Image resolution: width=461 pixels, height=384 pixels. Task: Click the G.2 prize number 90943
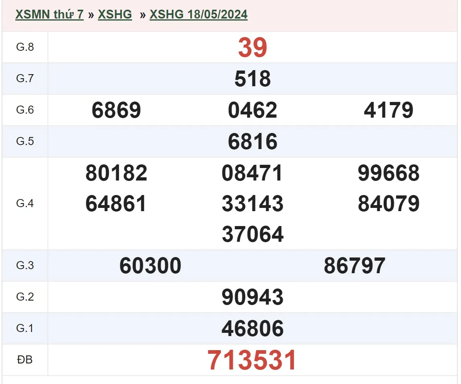(x=252, y=297)
